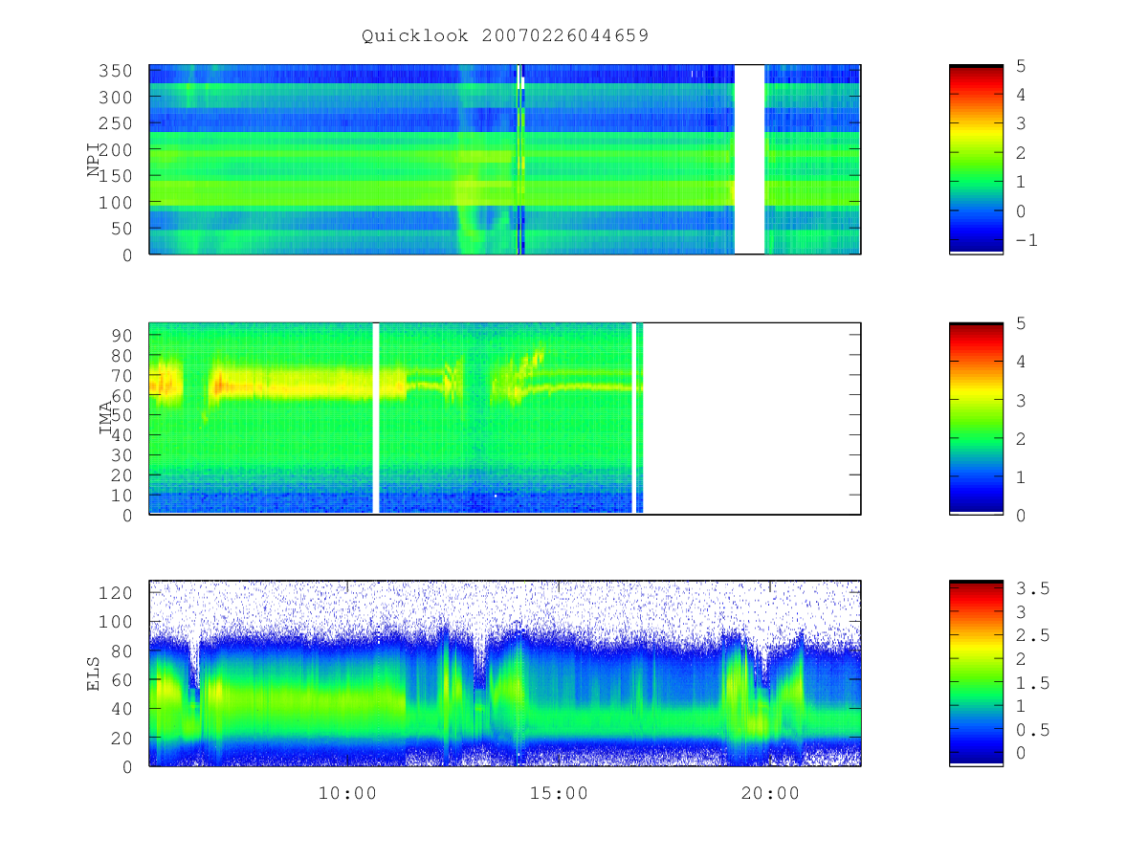Select the NPI axis label

pos(94,160)
